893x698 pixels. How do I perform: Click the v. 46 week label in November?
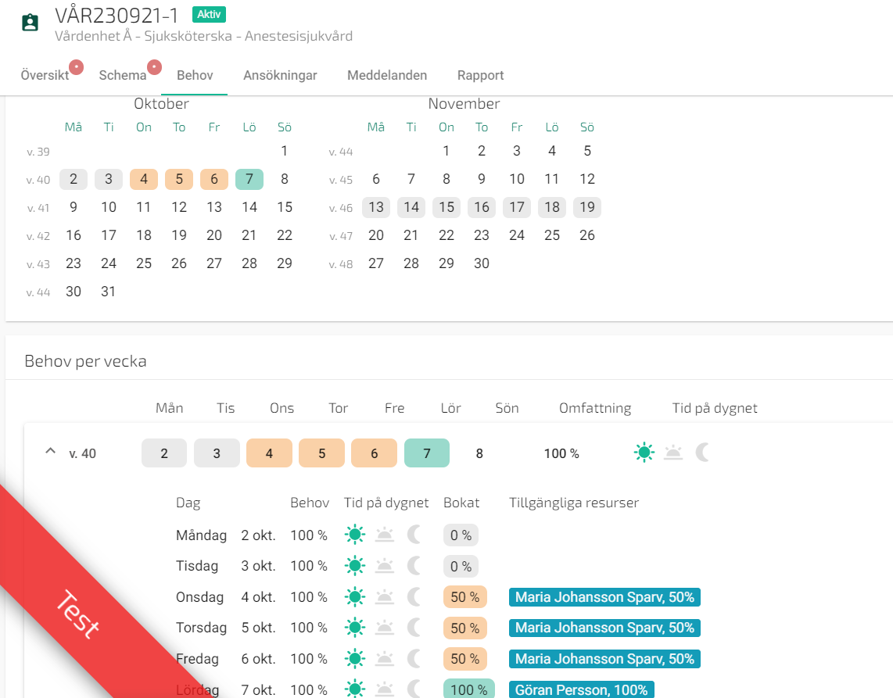coord(341,209)
